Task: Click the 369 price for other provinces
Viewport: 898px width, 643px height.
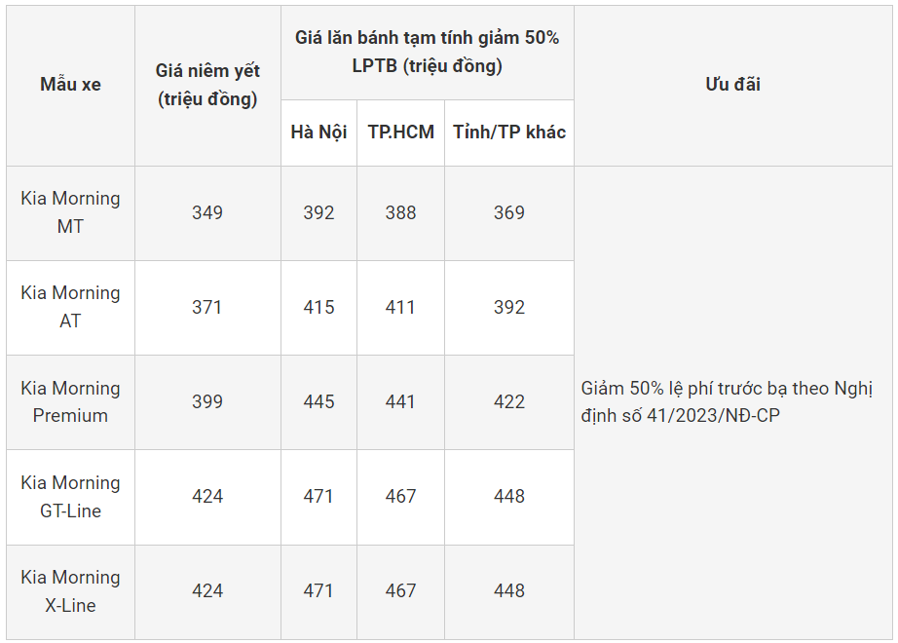Action: click(508, 212)
